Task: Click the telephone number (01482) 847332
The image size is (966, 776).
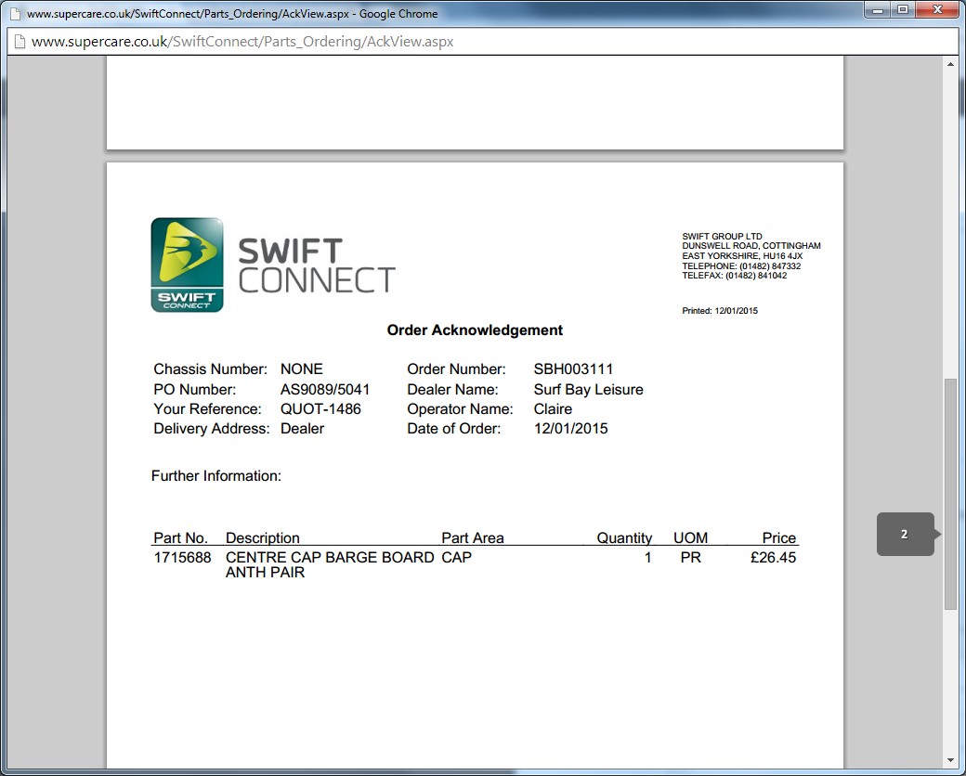Action: (x=770, y=266)
